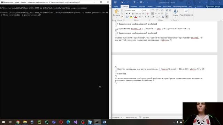Click the sort A-Z icon
The height and width of the screenshot is (125, 223).
tap(163, 17)
